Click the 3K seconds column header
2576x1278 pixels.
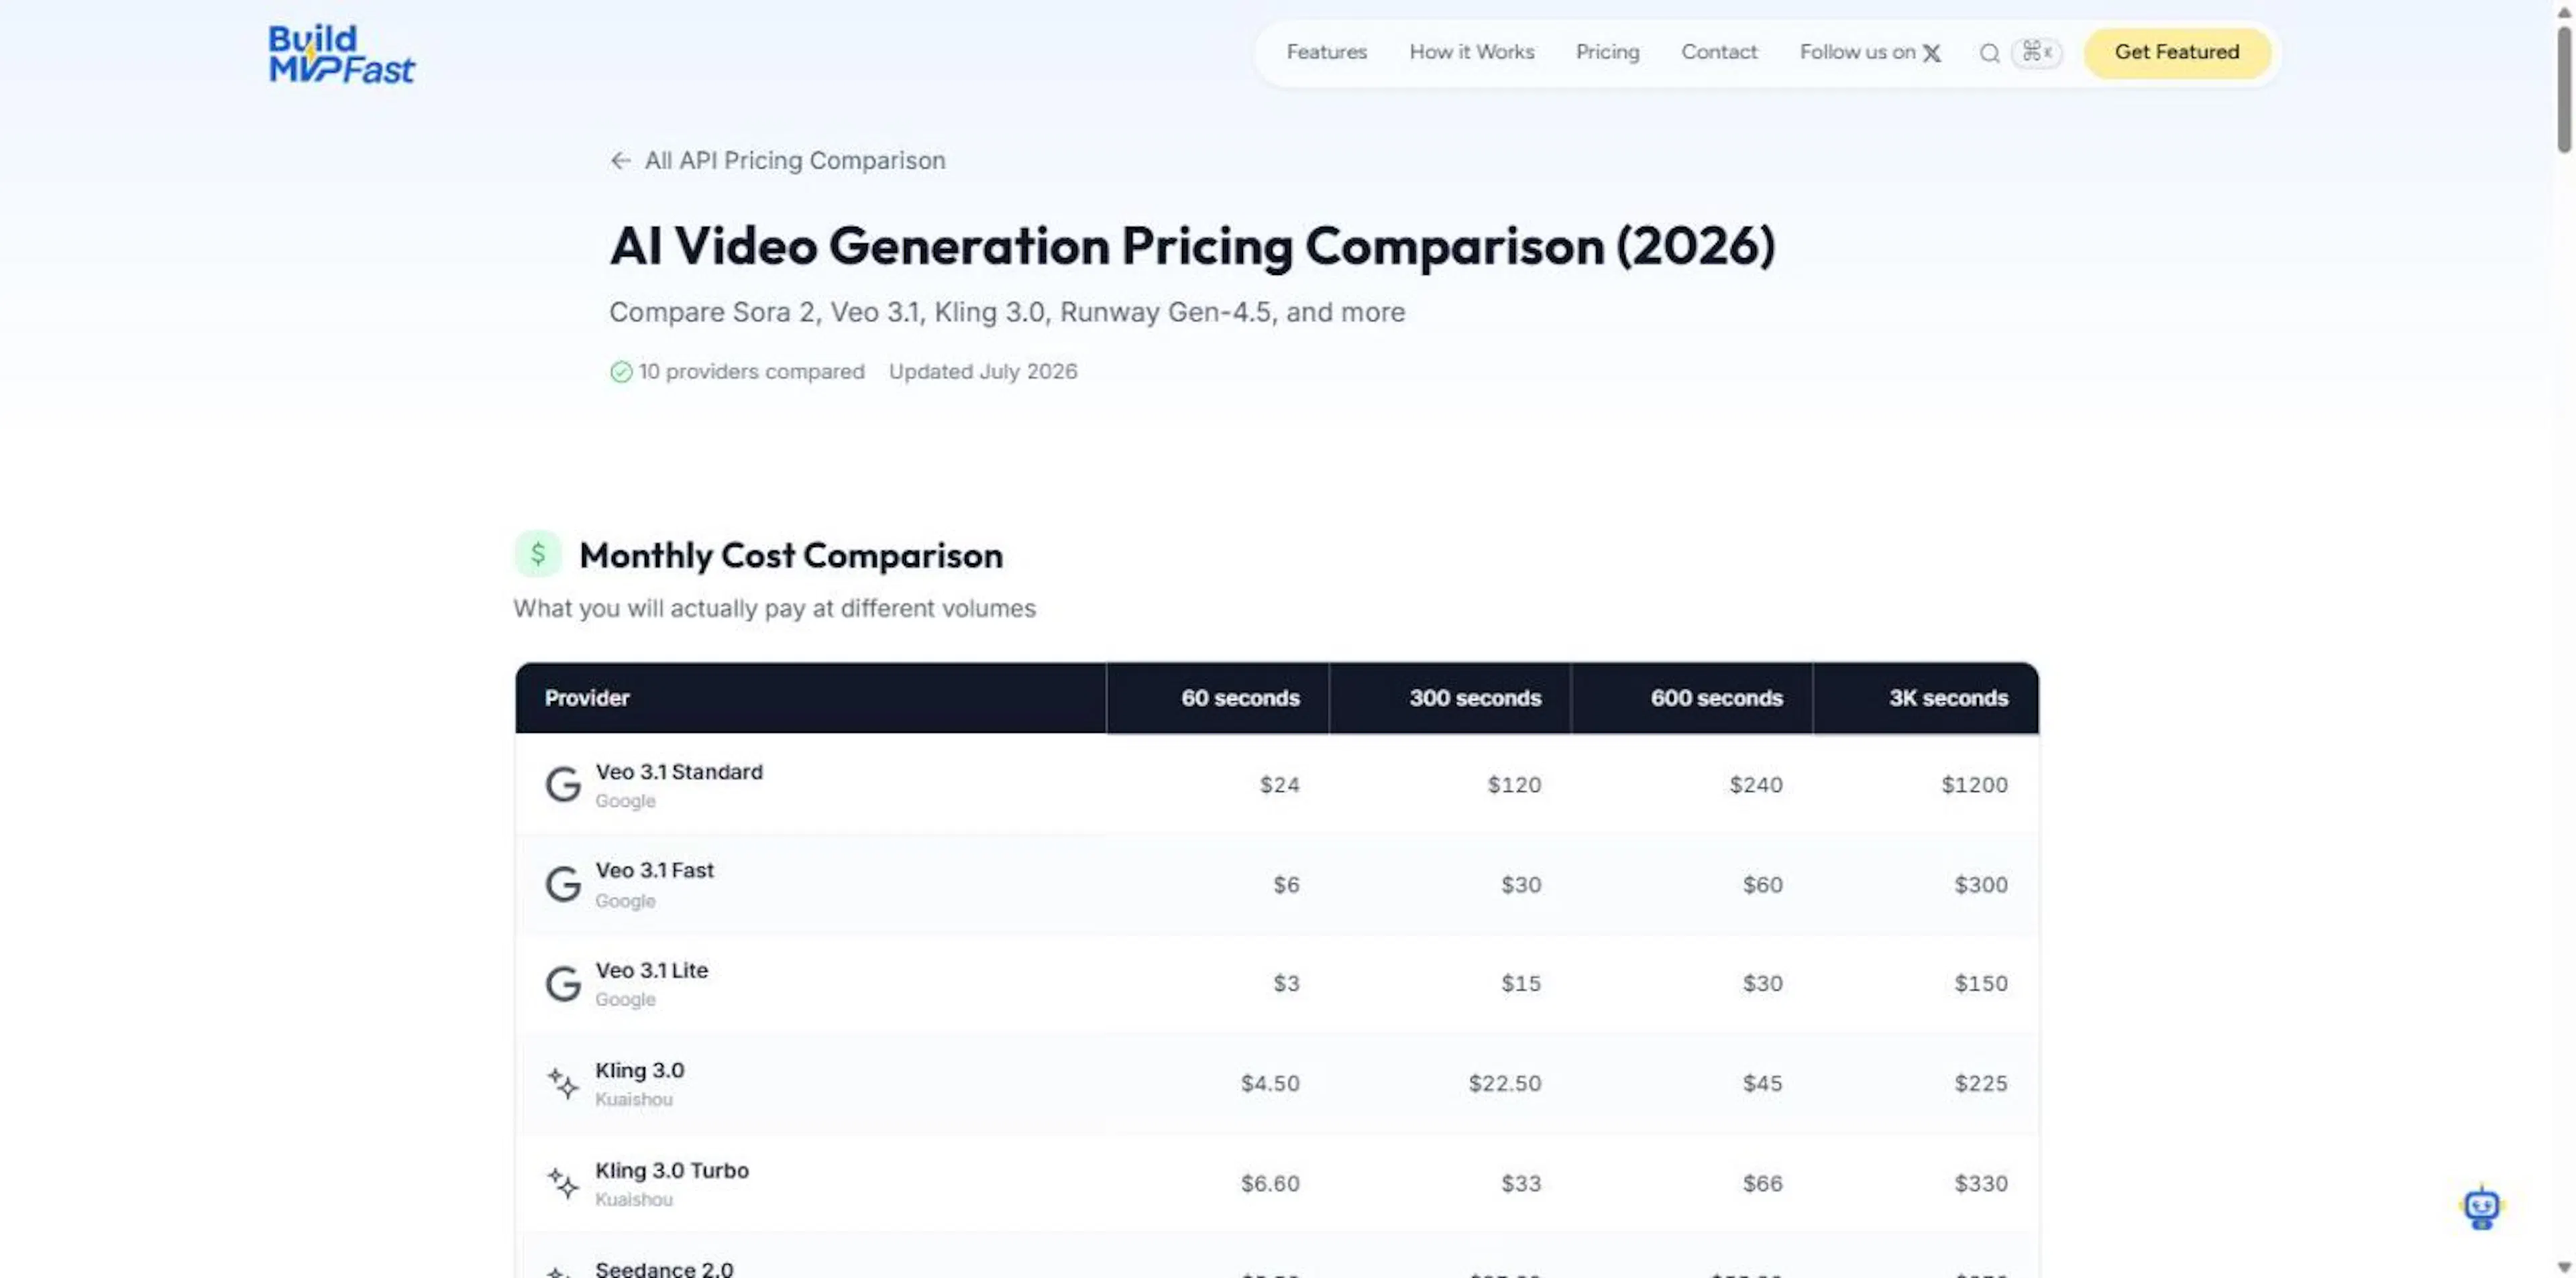coord(1925,697)
